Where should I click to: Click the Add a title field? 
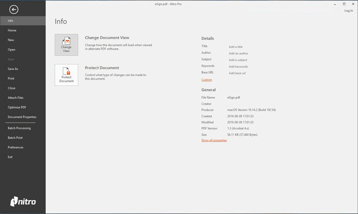[x=236, y=47]
